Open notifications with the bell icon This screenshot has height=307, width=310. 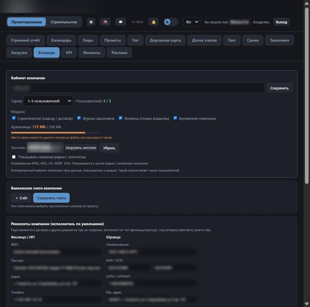pyautogui.click(x=153, y=22)
